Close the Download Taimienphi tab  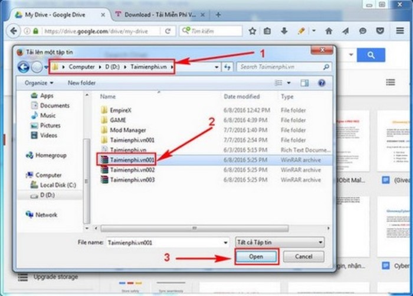coord(202,15)
